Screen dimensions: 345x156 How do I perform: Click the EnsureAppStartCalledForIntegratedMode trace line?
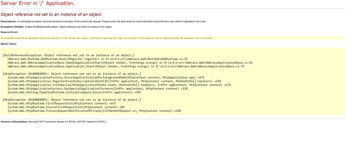(106, 77)
